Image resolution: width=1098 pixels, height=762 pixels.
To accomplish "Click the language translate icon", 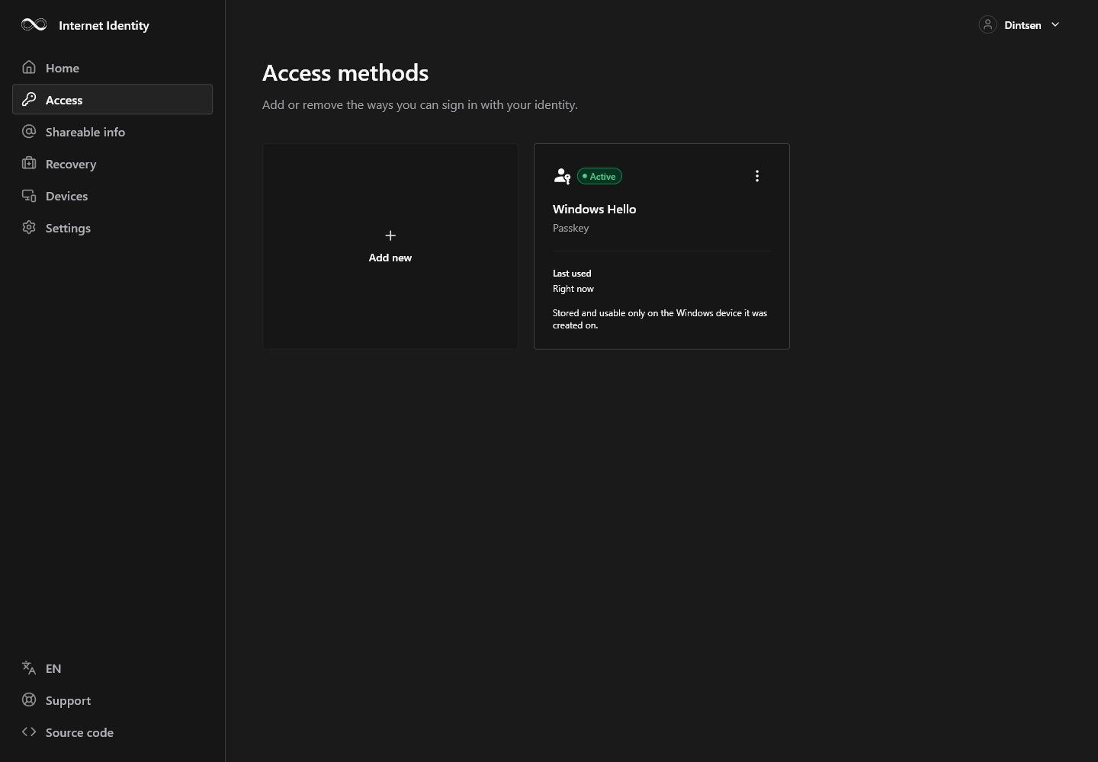I will click(29, 668).
